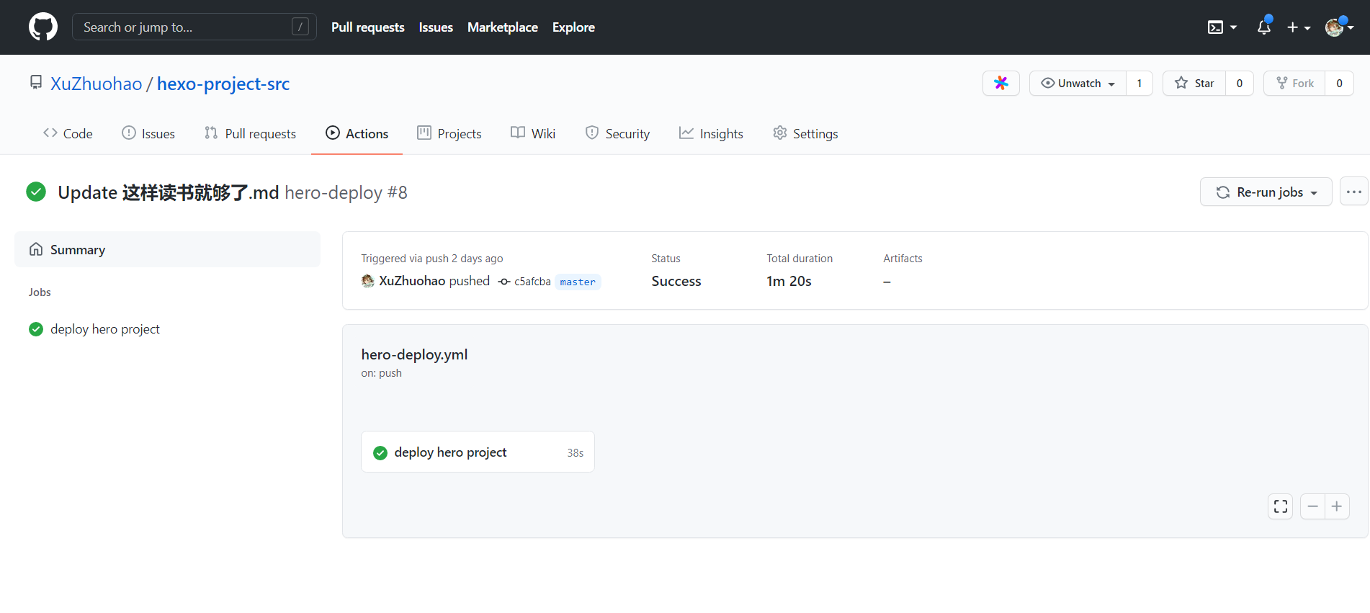Open the GitHub logo homepage

click(x=43, y=27)
